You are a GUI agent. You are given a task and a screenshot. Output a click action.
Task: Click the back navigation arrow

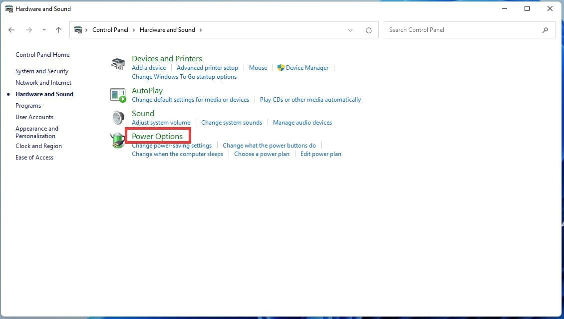click(11, 30)
